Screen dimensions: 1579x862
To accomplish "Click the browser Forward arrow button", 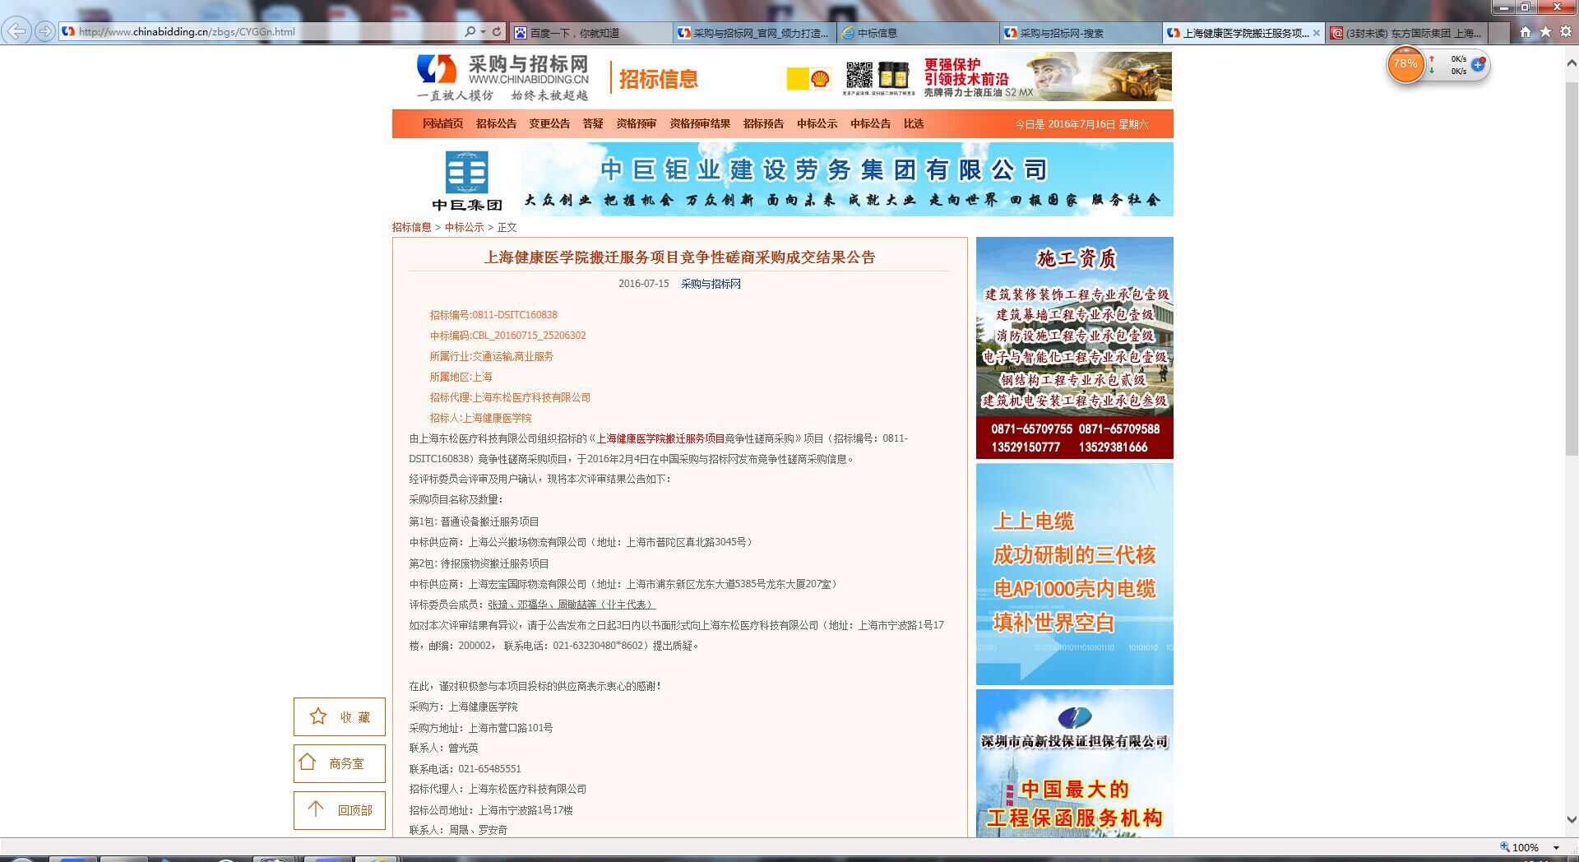I will 45,32.
